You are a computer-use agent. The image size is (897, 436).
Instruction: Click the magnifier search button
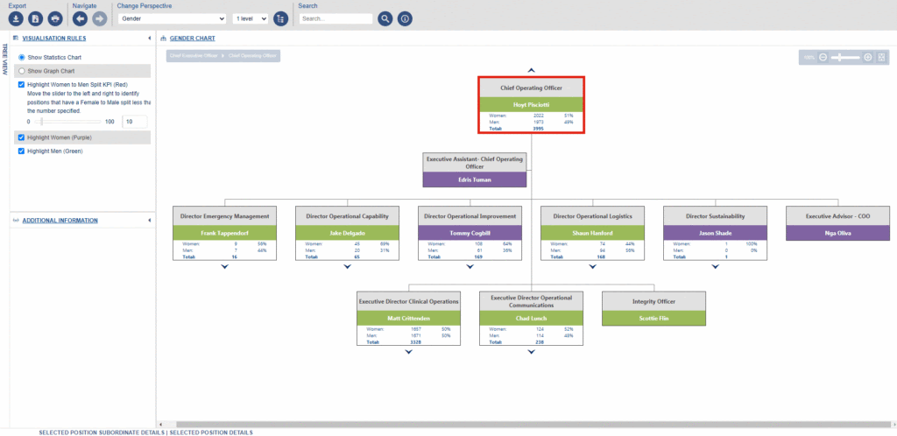pyautogui.click(x=385, y=19)
